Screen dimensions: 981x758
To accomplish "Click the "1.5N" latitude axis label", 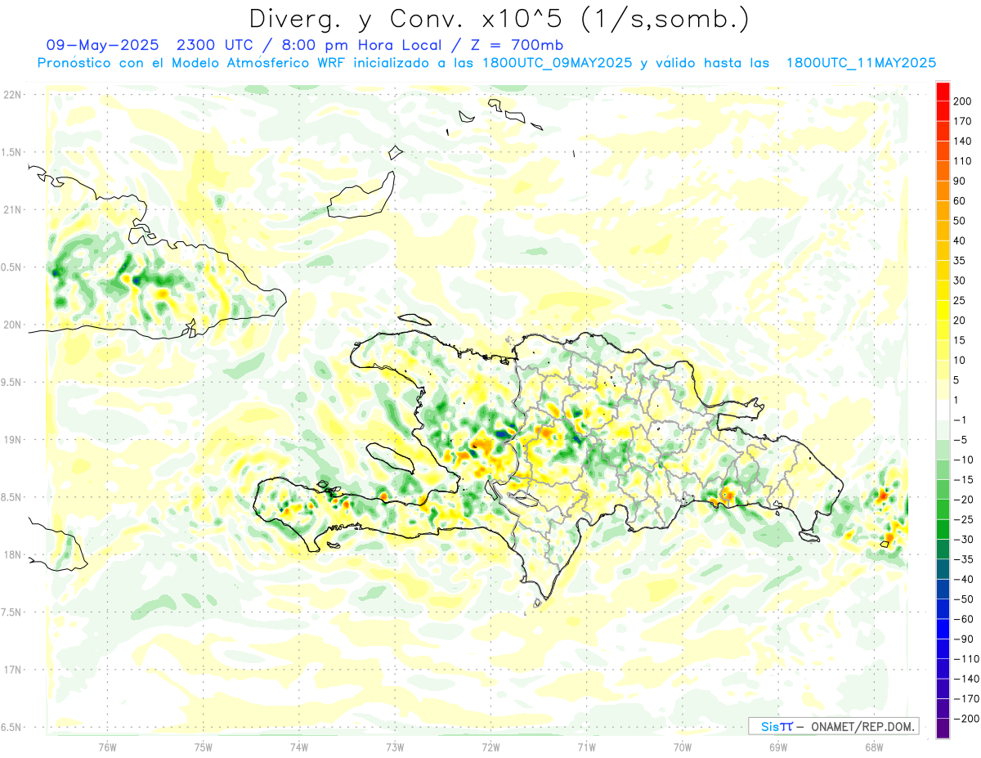I will tap(11, 152).
